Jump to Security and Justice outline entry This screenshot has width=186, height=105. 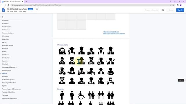pyautogui.click(x=9, y=83)
